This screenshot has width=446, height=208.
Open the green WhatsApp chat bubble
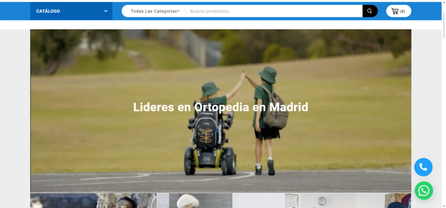pos(424,191)
